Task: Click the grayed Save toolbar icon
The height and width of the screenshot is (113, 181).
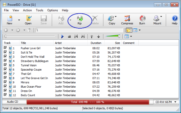Action: click(43, 20)
